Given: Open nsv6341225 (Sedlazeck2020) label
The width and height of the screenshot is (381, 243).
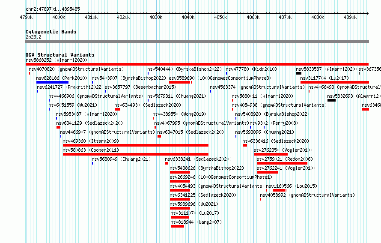Looking at the screenshot, I should (x=203, y=195).
